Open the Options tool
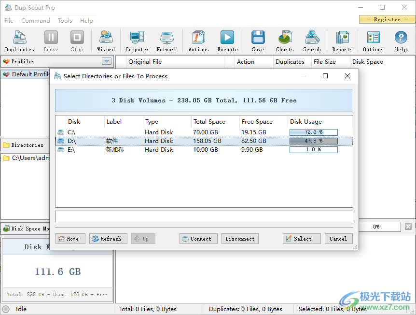 tap(373, 41)
